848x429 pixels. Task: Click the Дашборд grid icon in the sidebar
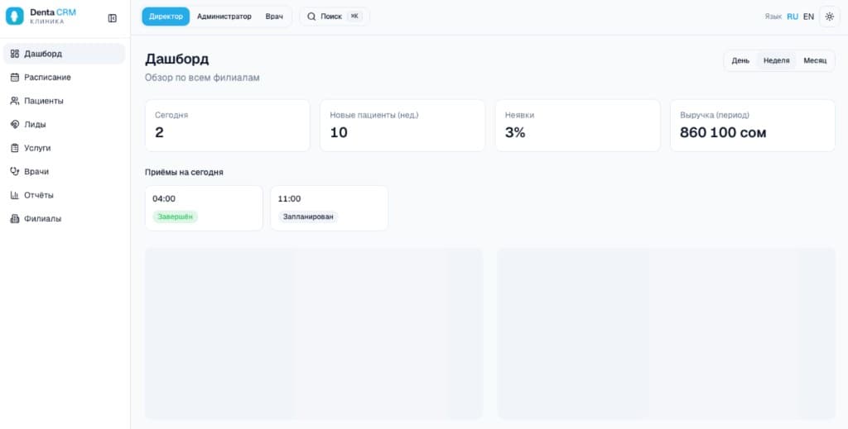15,54
